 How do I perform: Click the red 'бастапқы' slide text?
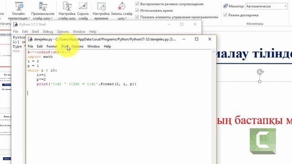point(259,120)
